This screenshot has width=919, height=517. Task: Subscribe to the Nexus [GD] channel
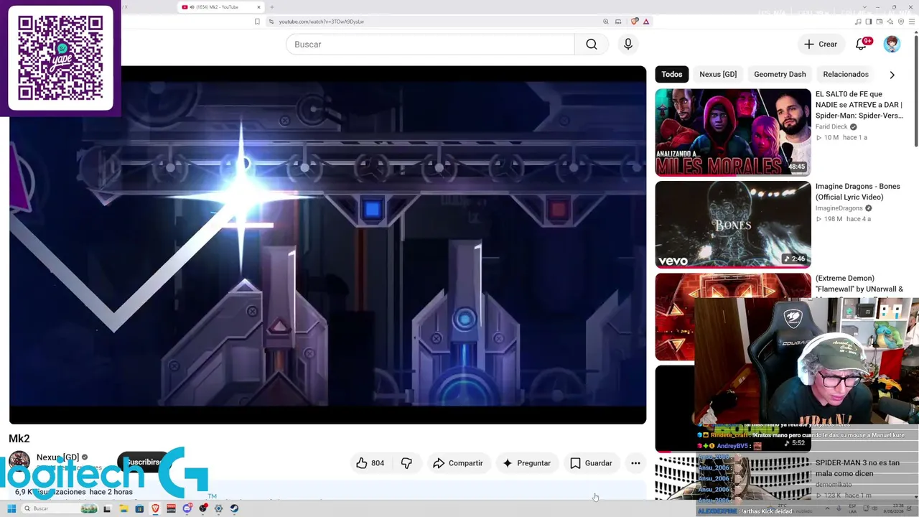pyautogui.click(x=144, y=462)
